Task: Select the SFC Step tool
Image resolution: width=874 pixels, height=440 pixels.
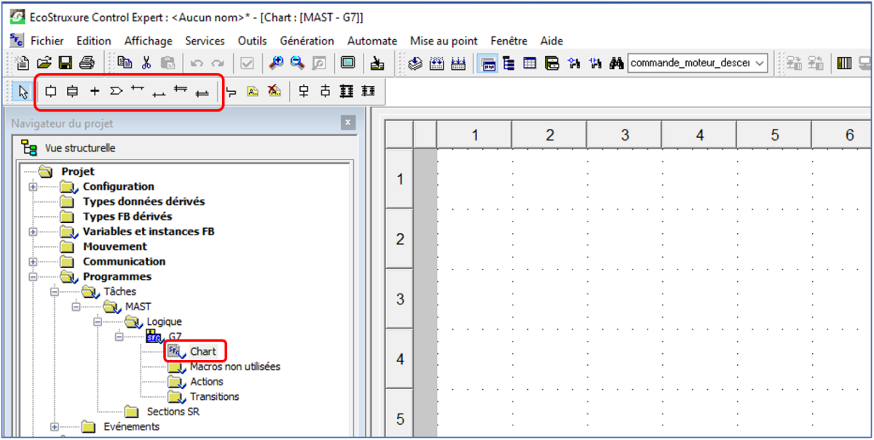Action: [51, 92]
